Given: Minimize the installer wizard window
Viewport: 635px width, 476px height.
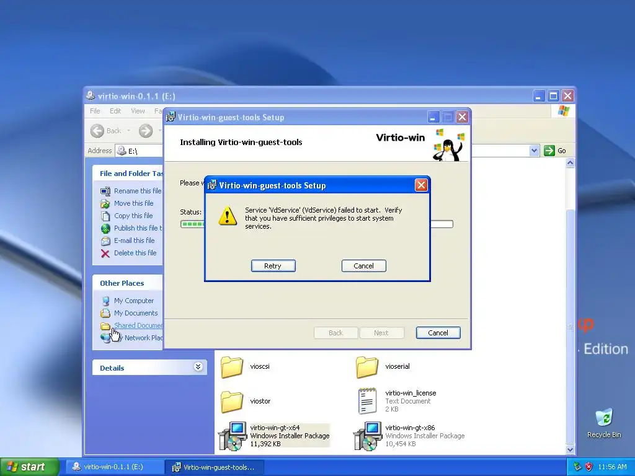Looking at the screenshot, I should point(433,117).
